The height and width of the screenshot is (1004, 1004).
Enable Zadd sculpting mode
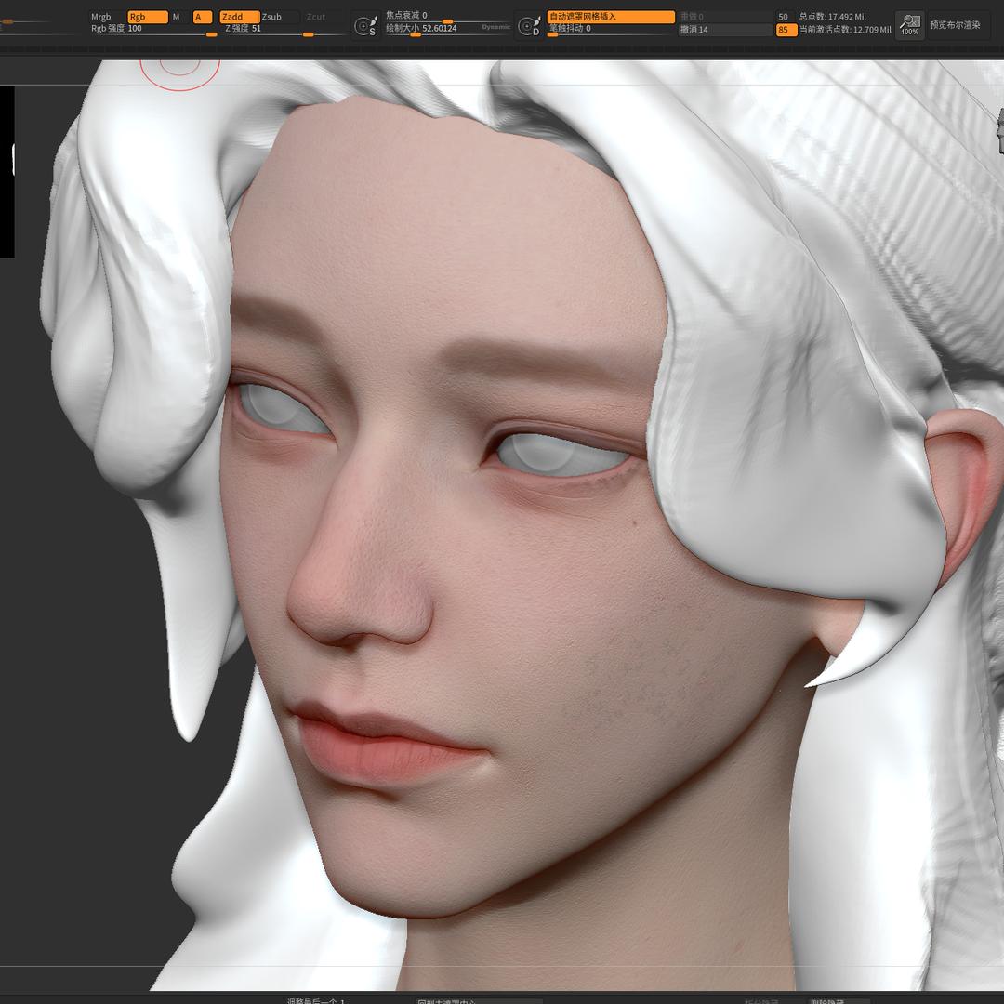click(x=238, y=17)
